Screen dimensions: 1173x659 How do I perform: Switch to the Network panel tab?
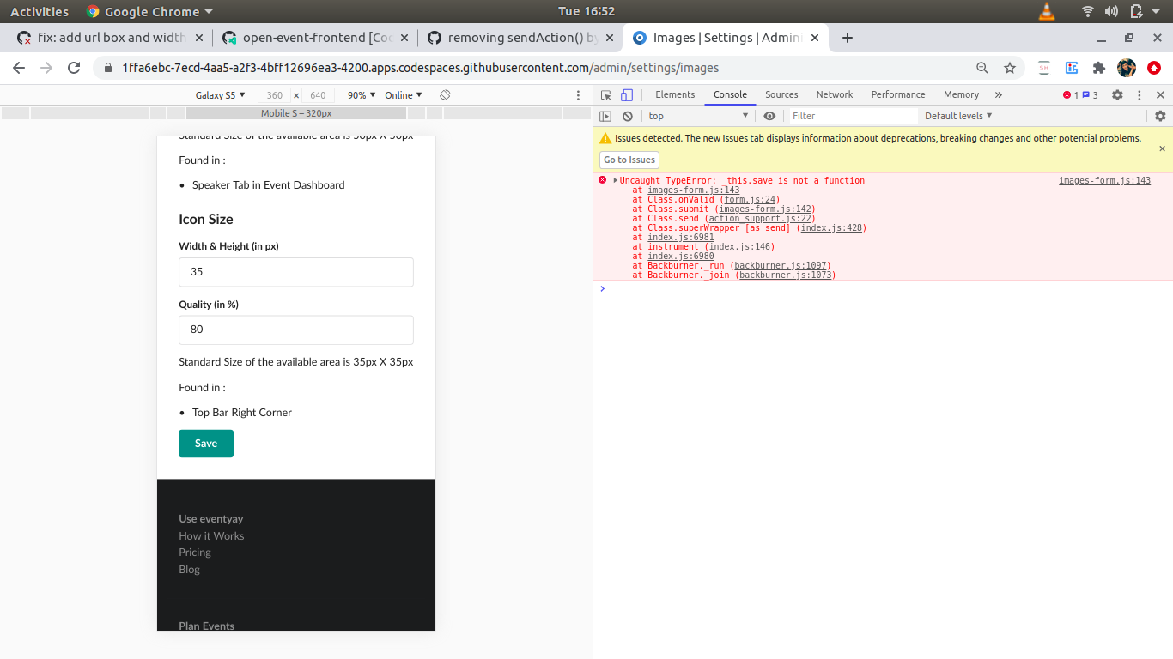click(834, 94)
